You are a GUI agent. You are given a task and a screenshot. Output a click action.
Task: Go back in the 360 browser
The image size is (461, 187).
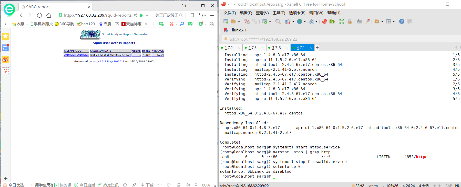coord(22,15)
